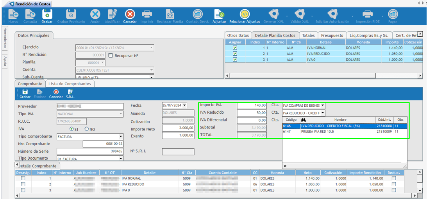Click the Eliminar icon in Comprobante toolbar
Image resolution: width=427 pixels, height=199 pixels.
coord(39,92)
